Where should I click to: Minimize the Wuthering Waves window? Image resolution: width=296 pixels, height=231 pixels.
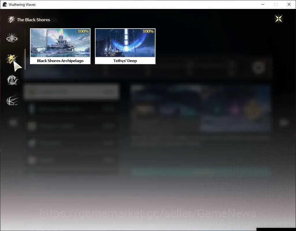(263, 4)
